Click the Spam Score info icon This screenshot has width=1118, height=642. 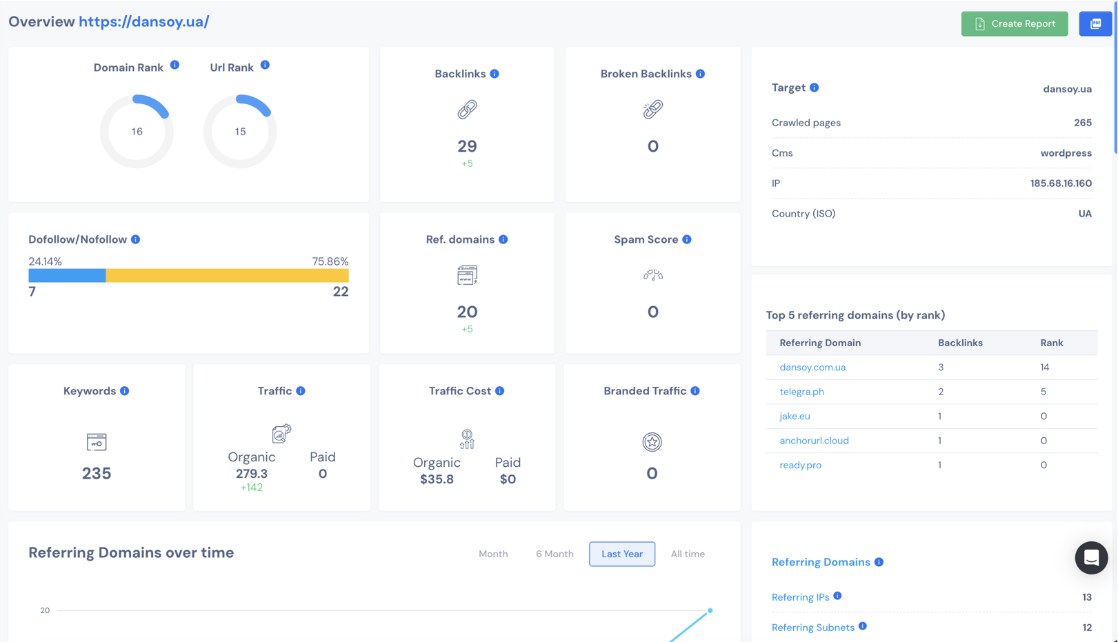687,239
